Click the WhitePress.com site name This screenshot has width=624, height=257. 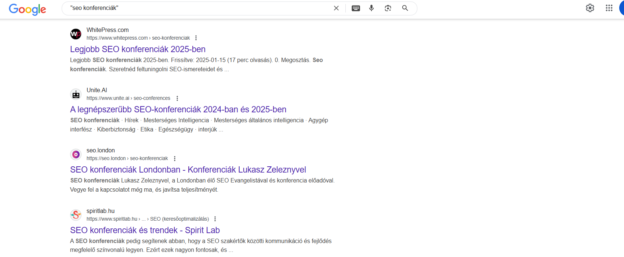pos(108,30)
